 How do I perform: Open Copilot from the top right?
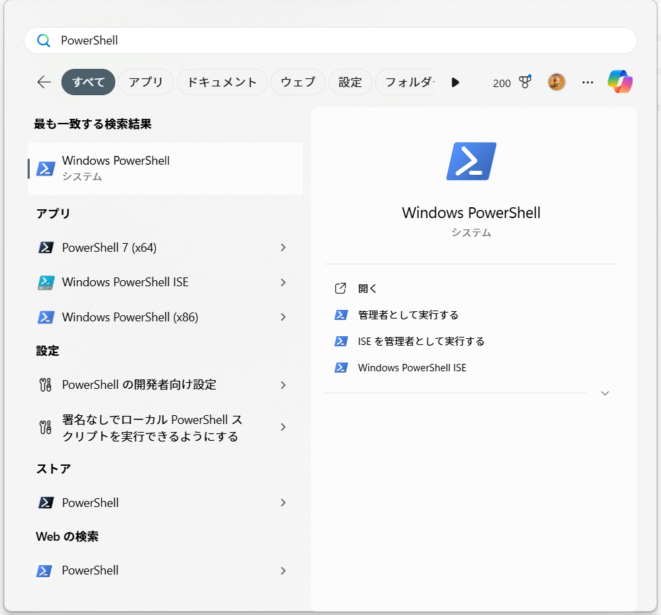[x=620, y=80]
